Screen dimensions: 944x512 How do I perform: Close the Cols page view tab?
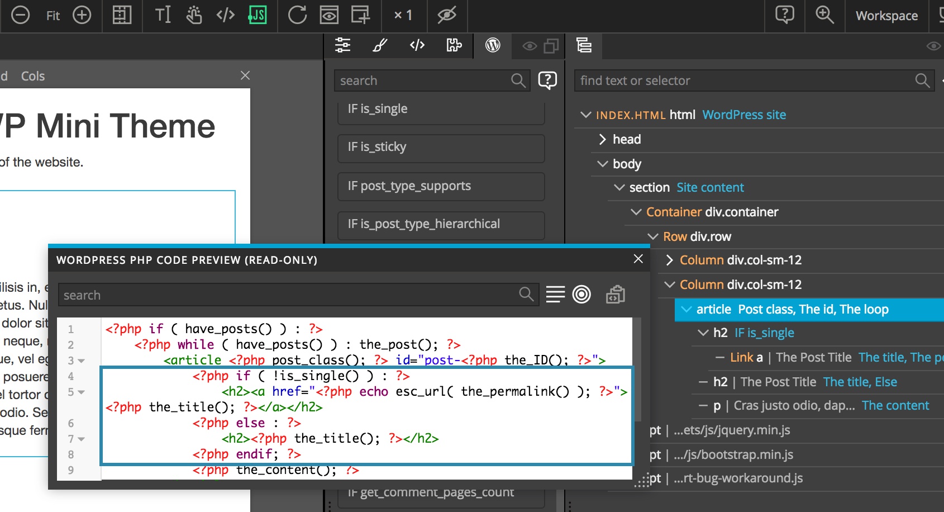(x=245, y=75)
